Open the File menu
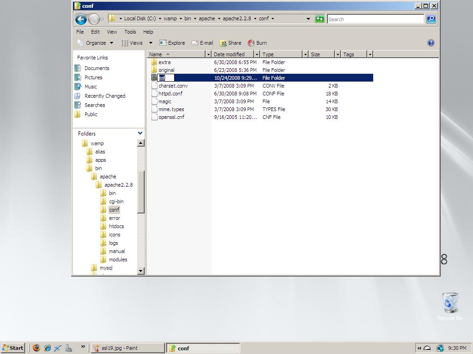 [80, 32]
